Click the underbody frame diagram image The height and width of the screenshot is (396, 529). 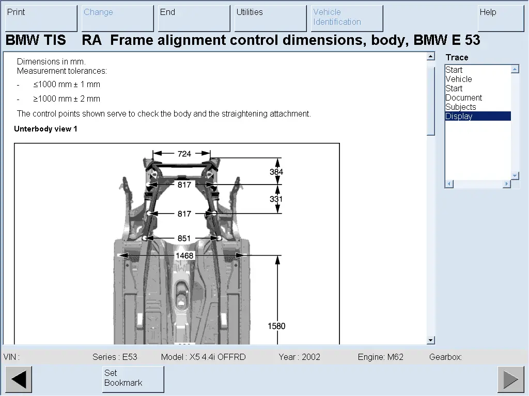click(x=177, y=243)
